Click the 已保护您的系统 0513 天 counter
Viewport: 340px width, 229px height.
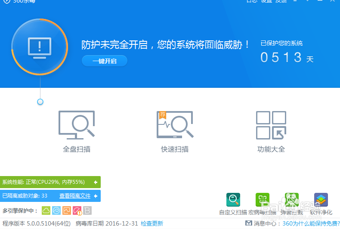[x=287, y=52]
